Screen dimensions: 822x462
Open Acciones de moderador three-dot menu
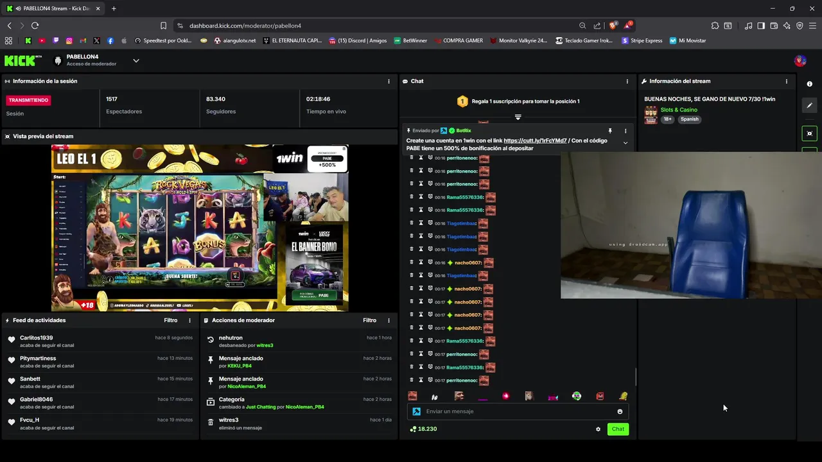(x=389, y=320)
